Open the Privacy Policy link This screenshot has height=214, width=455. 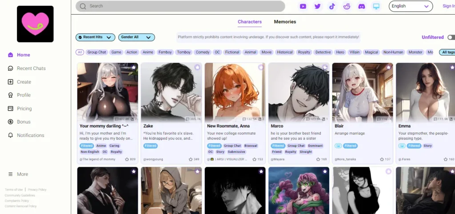(37, 190)
